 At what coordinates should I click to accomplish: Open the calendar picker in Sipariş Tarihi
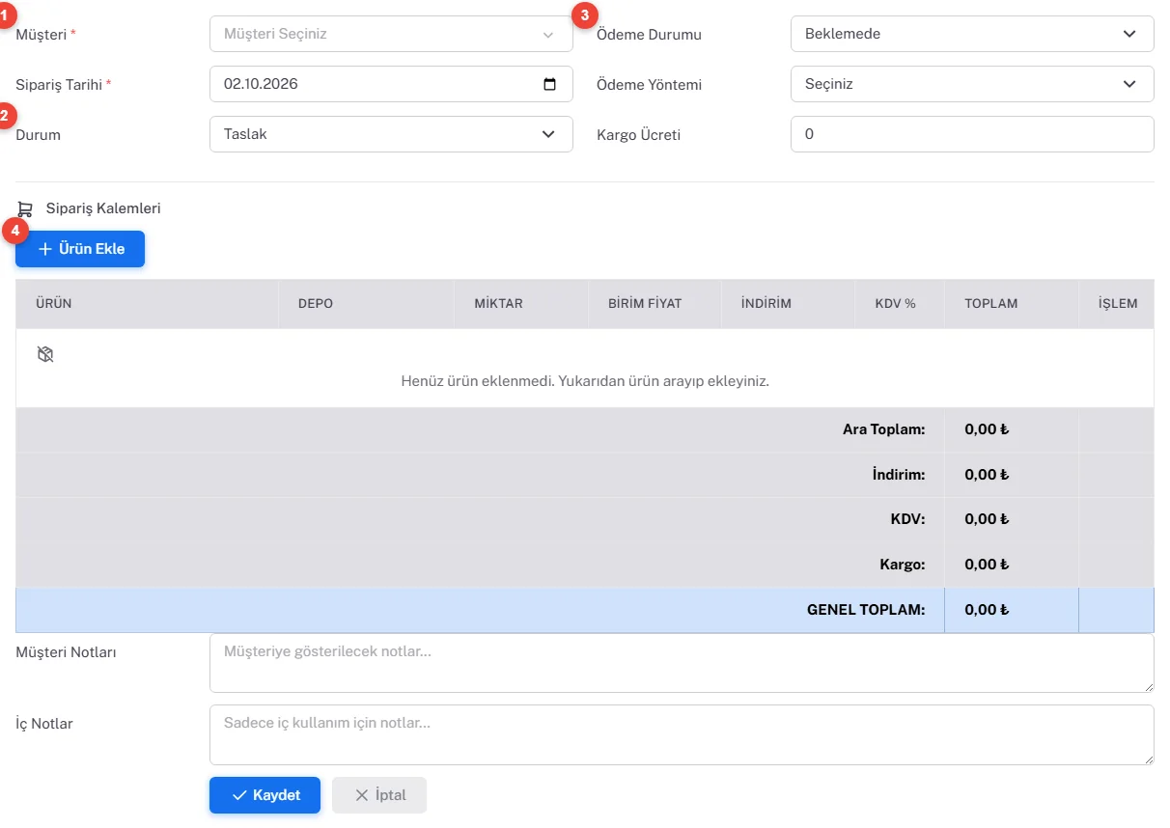550,84
